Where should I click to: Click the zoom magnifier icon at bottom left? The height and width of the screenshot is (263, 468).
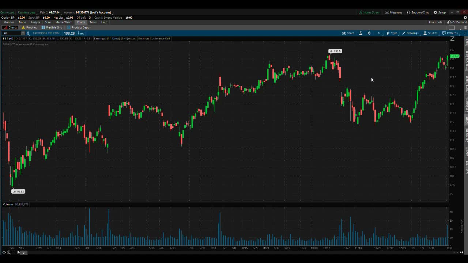(x=9, y=252)
